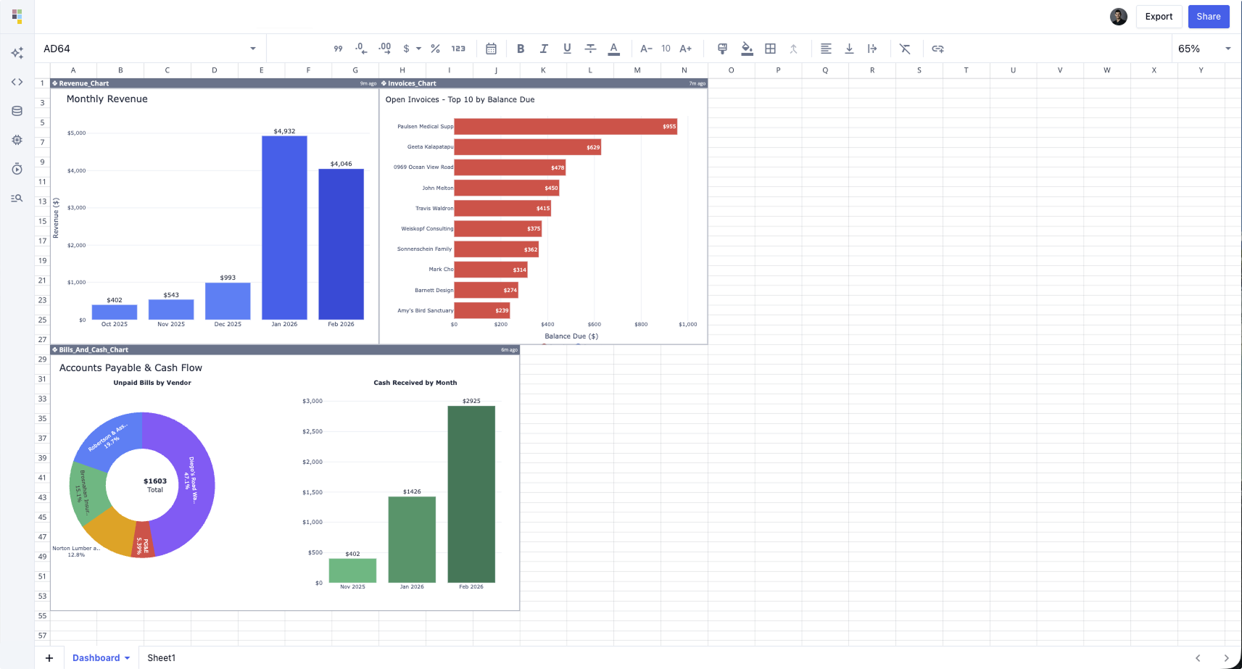Open the borders grid tool
The image size is (1242, 669).
pyautogui.click(x=770, y=49)
